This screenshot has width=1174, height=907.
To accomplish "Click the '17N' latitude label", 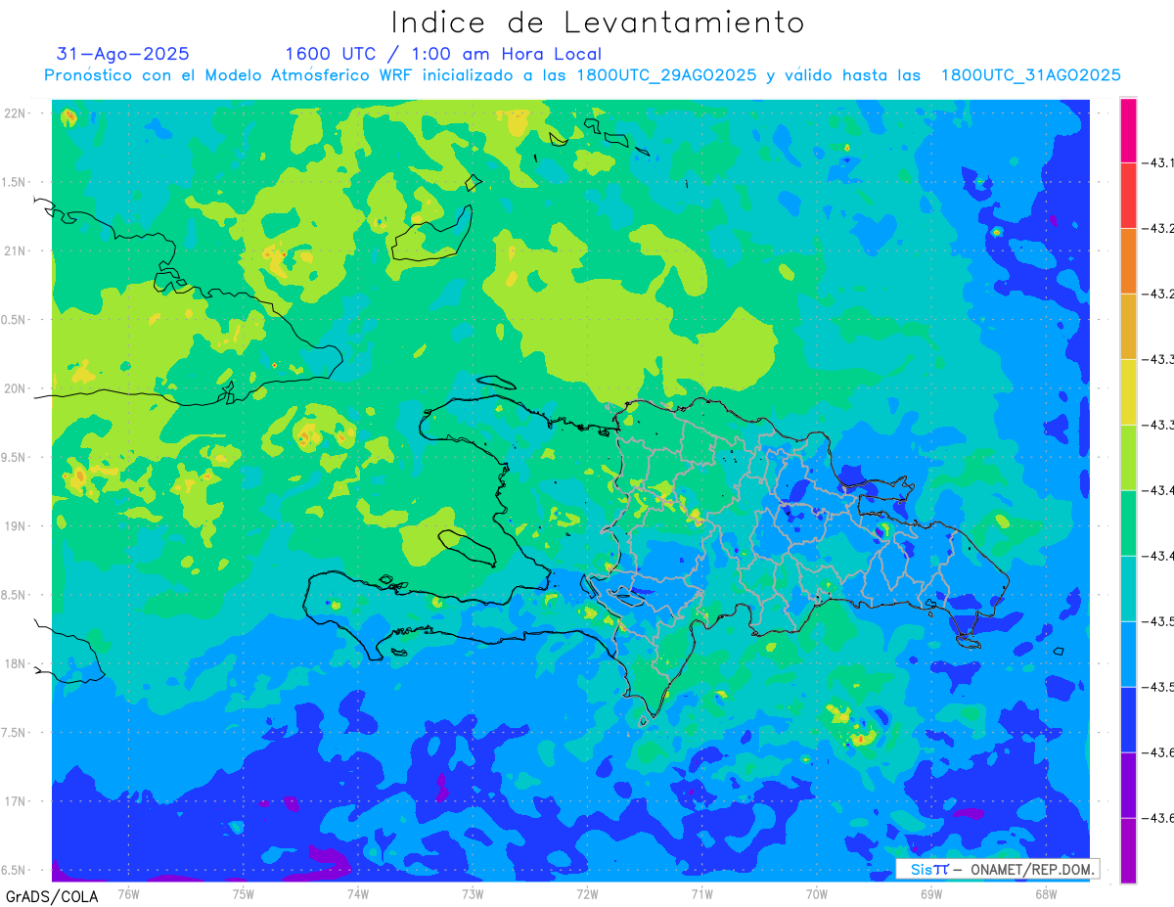I will pos(17,801).
